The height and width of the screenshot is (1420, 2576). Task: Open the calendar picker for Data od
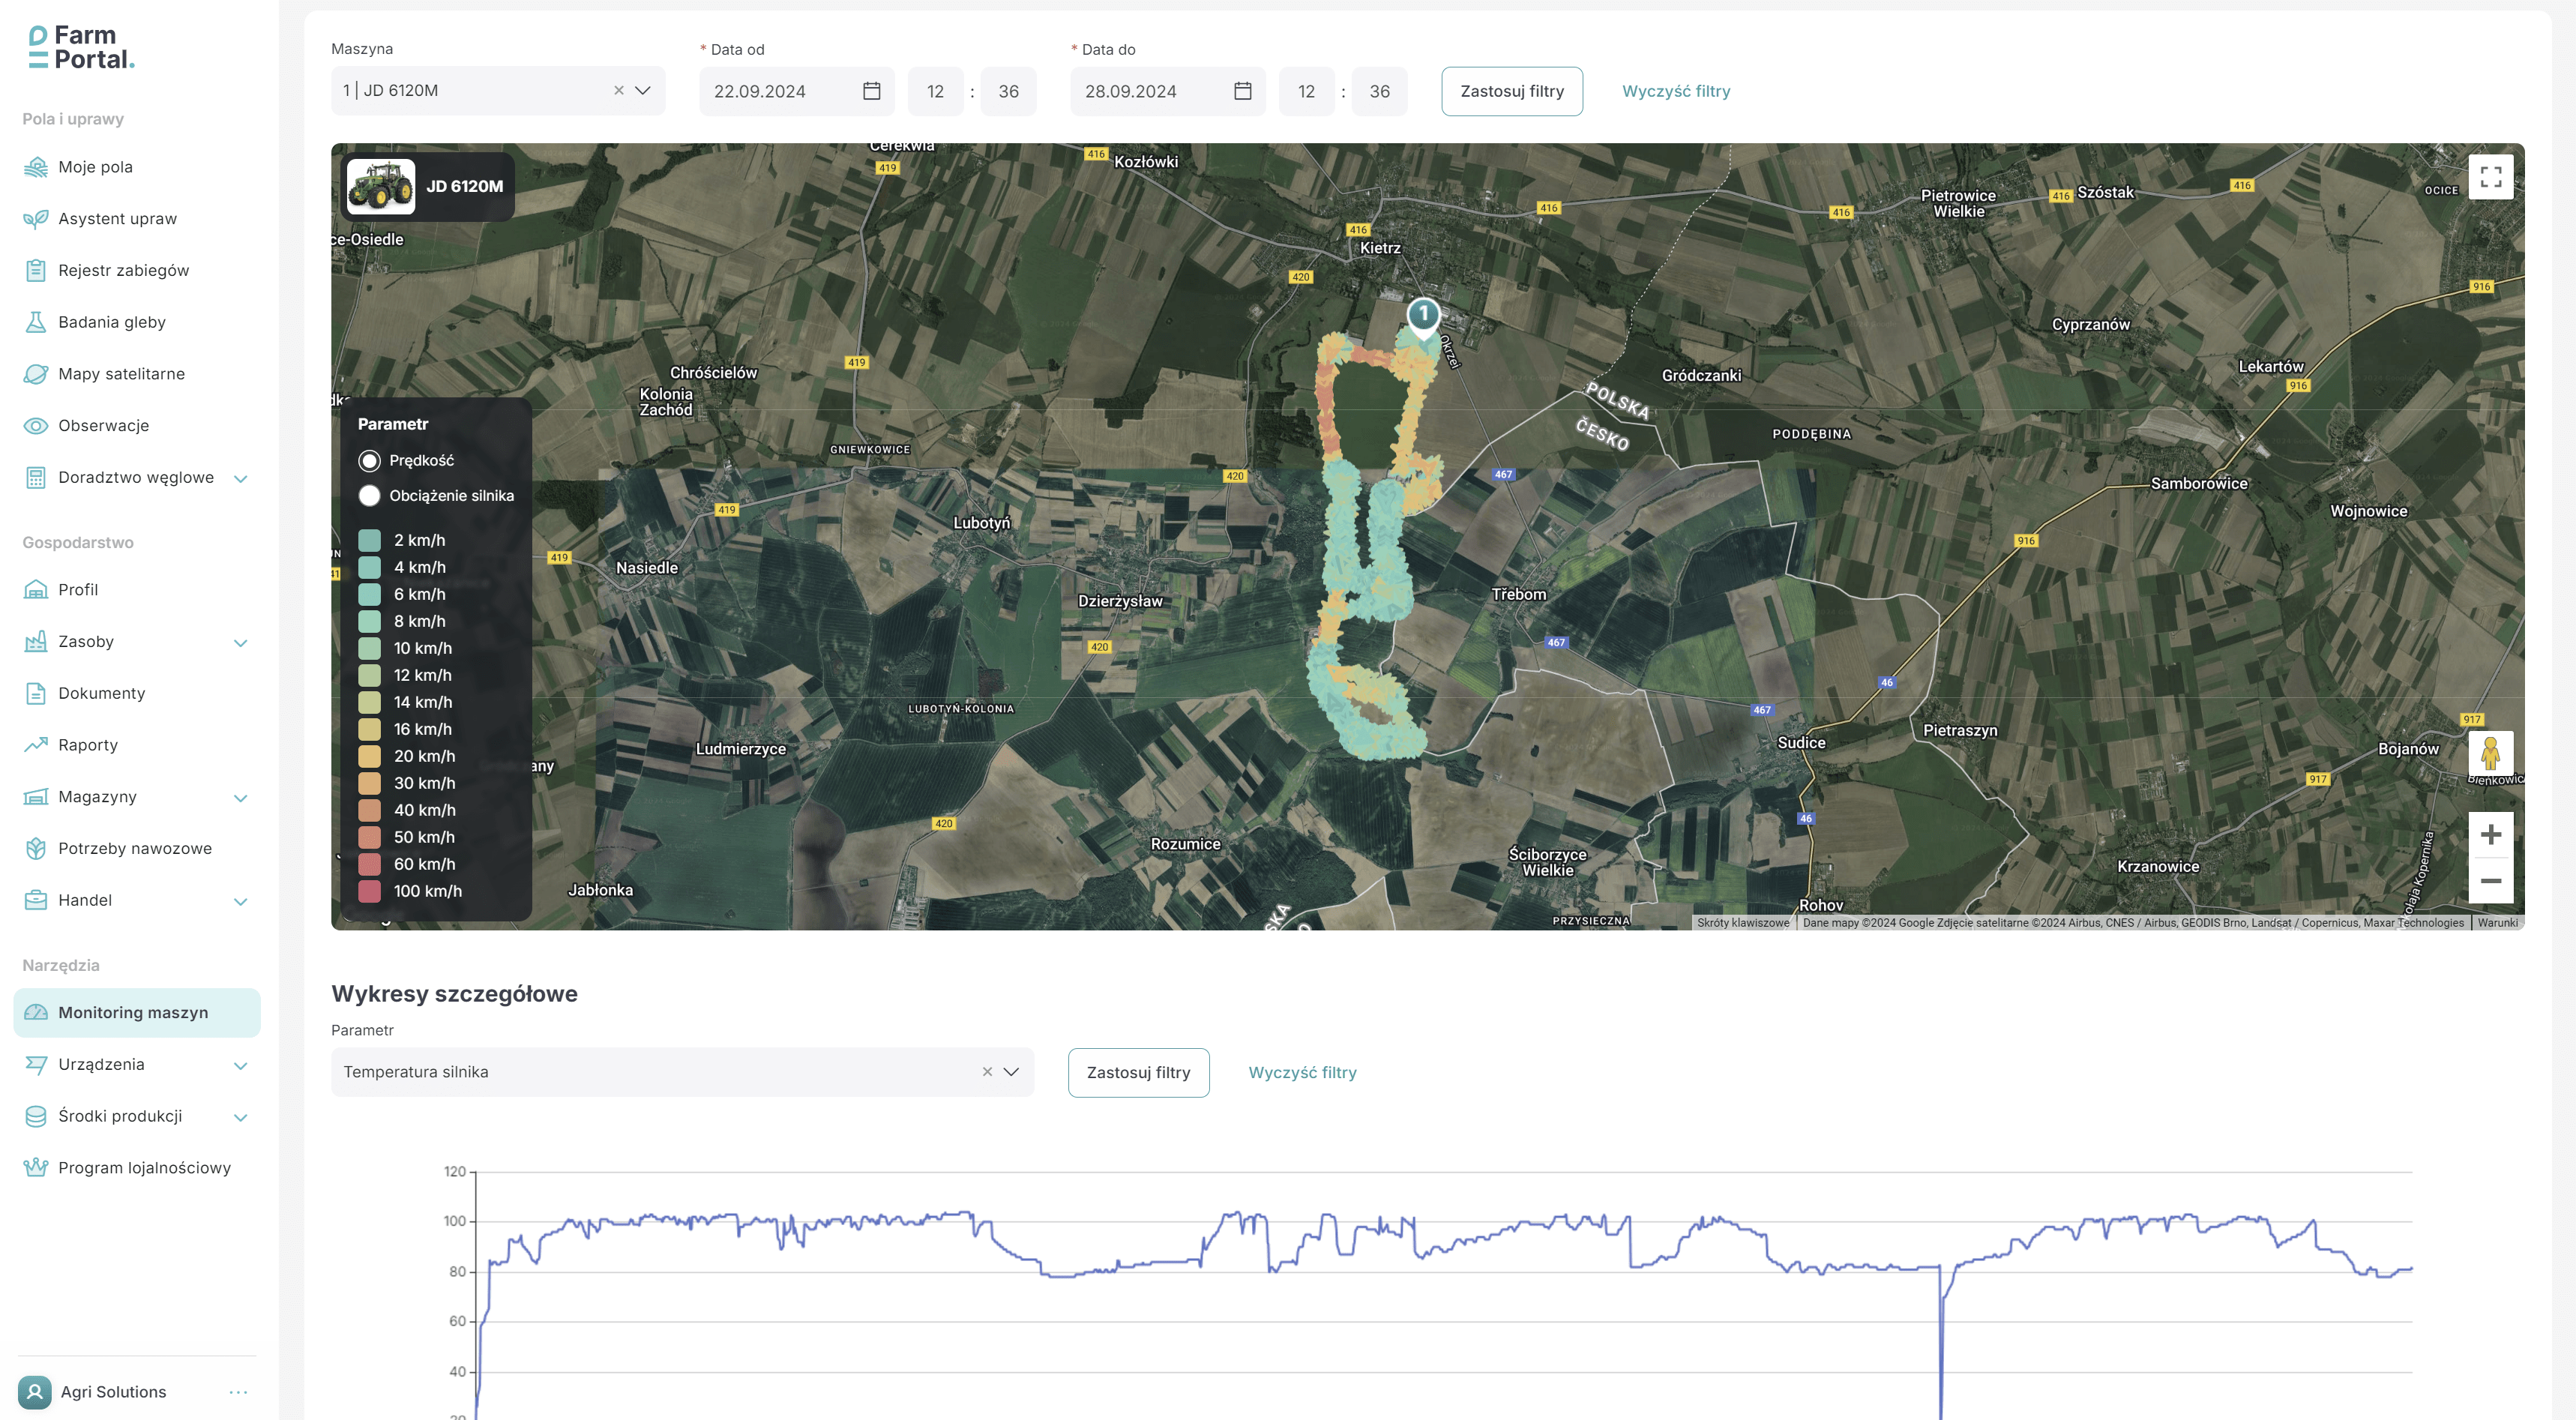click(x=871, y=91)
